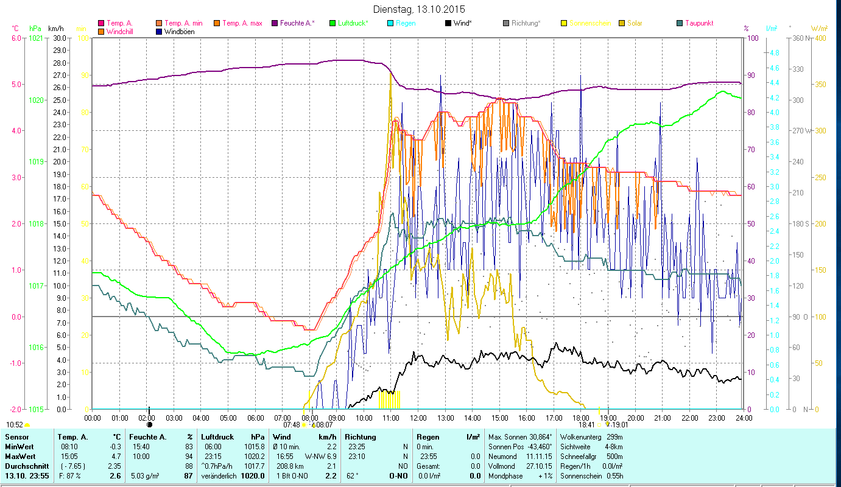
Task: Click the purple Feuchte A.* legend square
Action: pos(275,24)
